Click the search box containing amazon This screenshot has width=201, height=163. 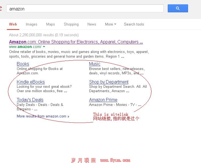(85, 9)
